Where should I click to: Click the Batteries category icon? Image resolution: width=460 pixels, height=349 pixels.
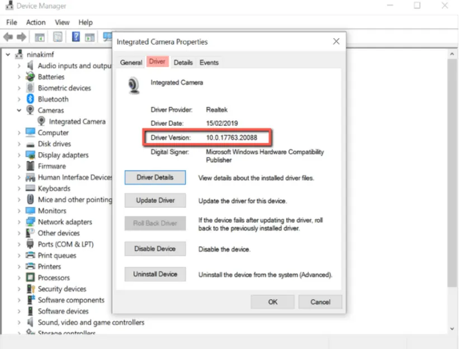tap(30, 77)
